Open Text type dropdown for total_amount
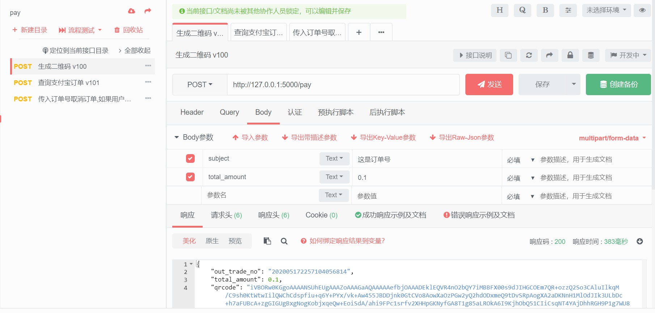The width and height of the screenshot is (655, 313). coord(334,177)
